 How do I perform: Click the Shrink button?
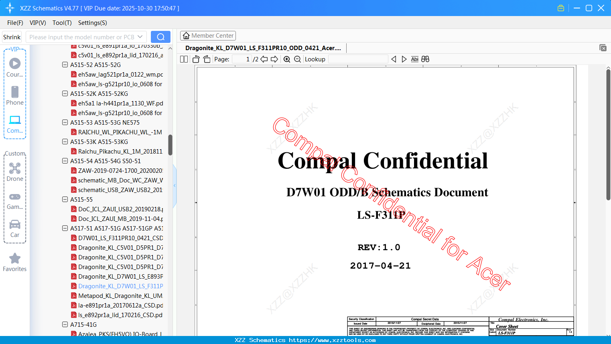[12, 37]
